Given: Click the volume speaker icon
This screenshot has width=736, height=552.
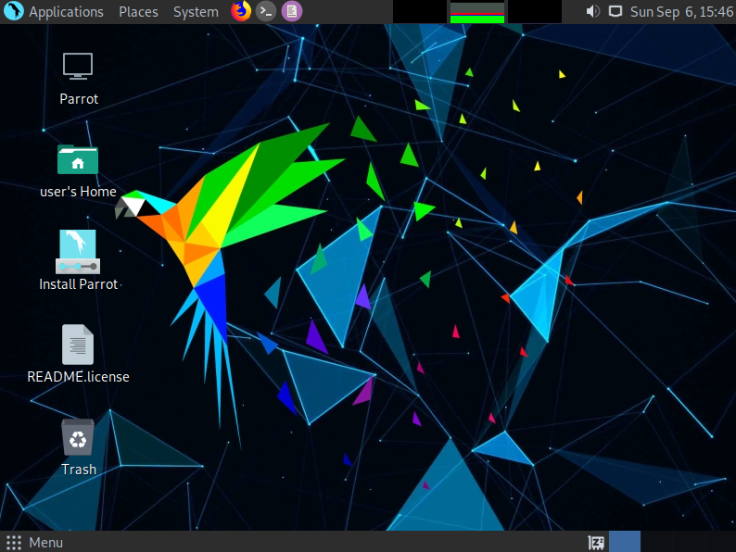Looking at the screenshot, I should tap(592, 11).
